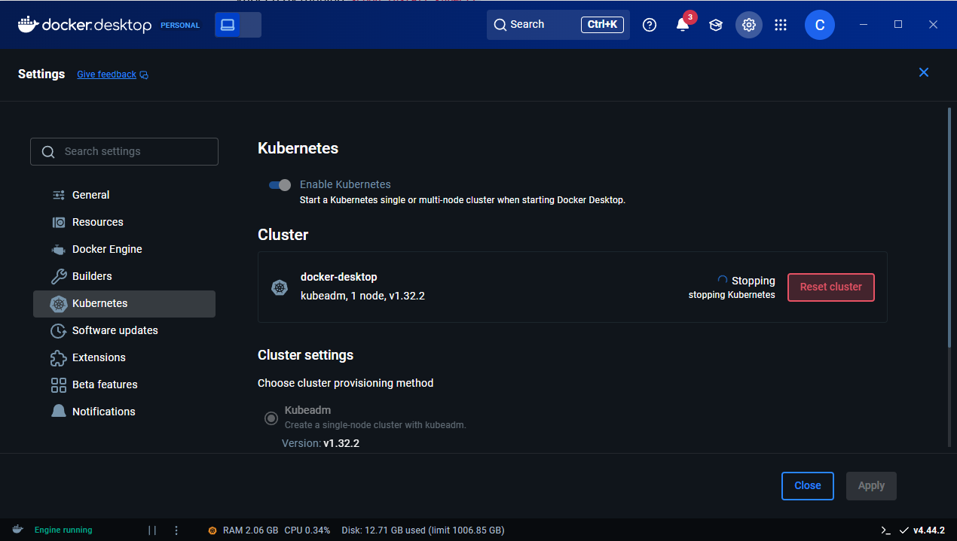Image resolution: width=957 pixels, height=541 pixels.
Task: Switch to the Resources settings section
Action: (x=97, y=222)
